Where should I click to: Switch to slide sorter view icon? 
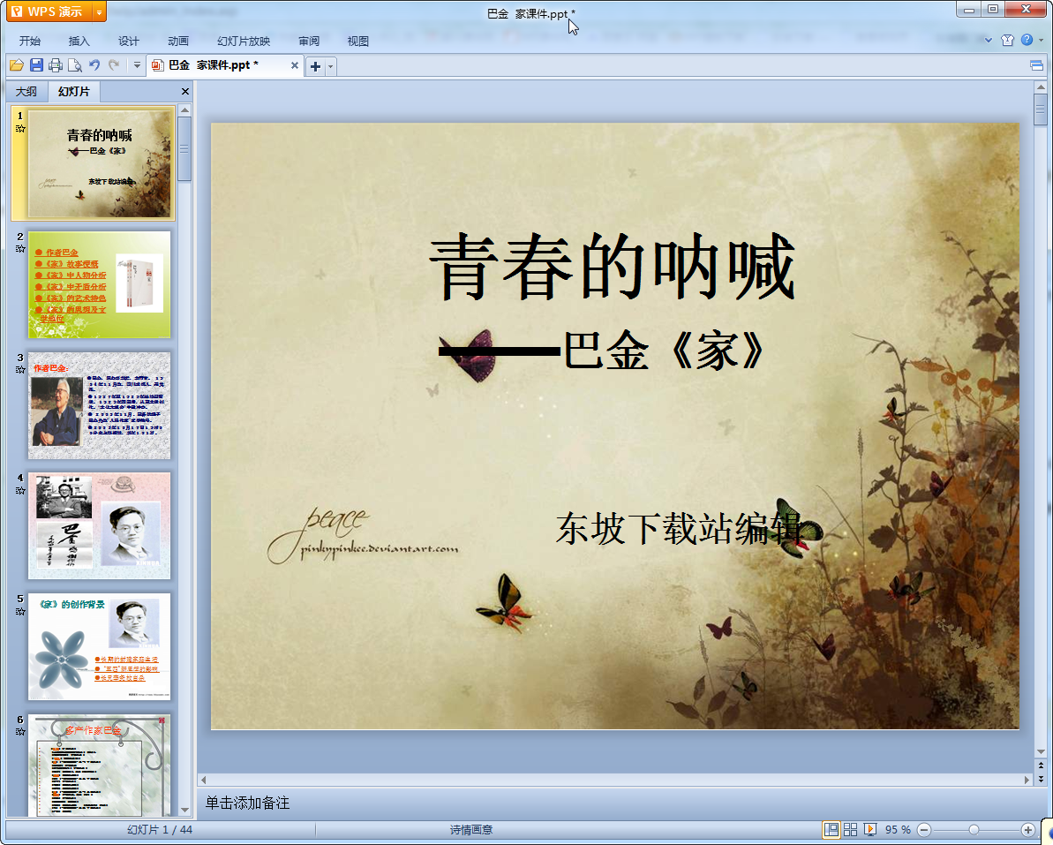[x=850, y=830]
